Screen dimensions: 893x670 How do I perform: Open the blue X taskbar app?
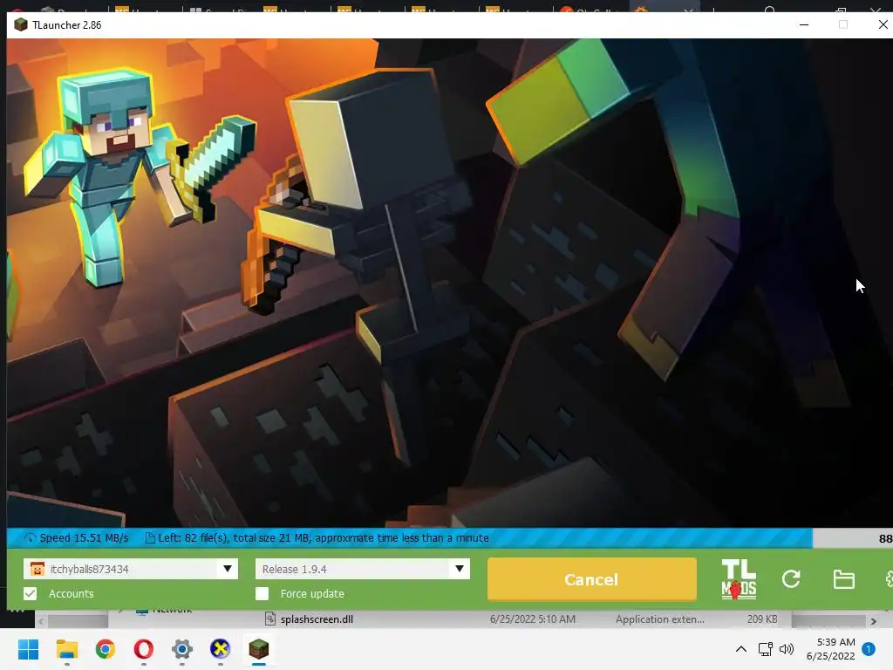tap(221, 649)
